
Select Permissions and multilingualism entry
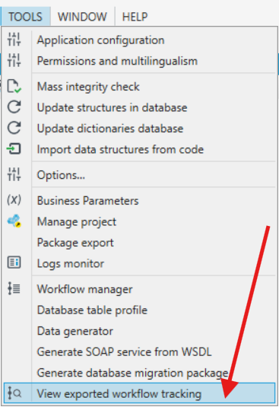140,61
